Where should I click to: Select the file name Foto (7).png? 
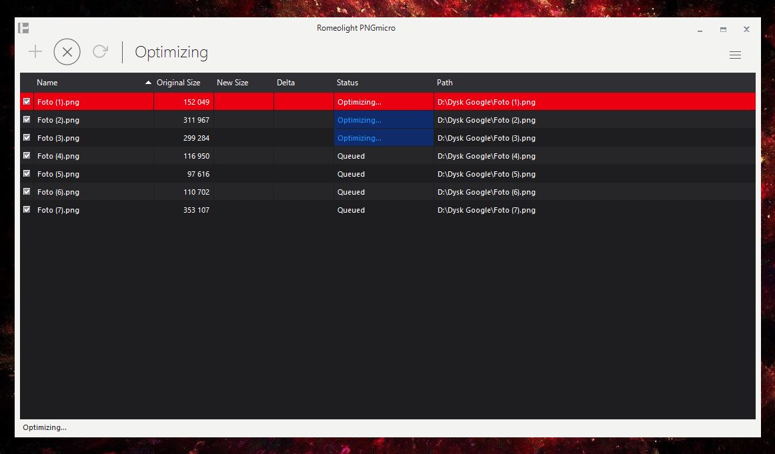(x=58, y=210)
